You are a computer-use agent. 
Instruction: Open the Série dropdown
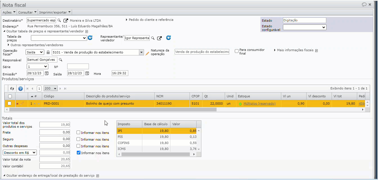(37, 66)
